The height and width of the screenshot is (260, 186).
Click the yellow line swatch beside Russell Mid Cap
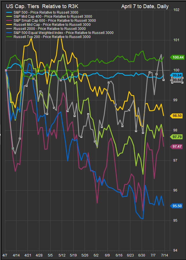click(9, 25)
